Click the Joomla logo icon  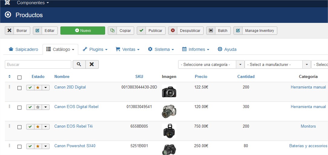point(7,2)
